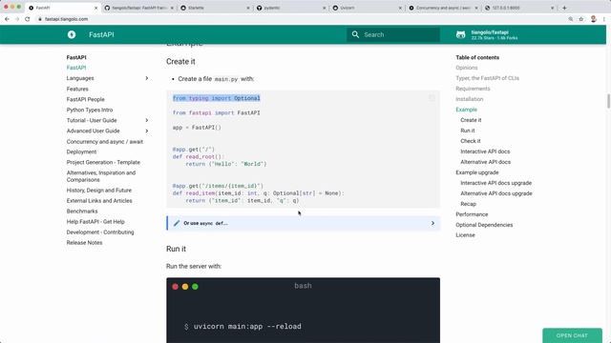Viewport: 611px width, 343px height.
Task: Open the tiangolo/fastapi GitHub repository icon
Action: [x=460, y=34]
